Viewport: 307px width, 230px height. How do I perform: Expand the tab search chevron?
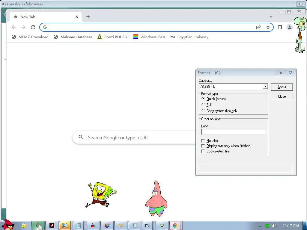point(271,17)
